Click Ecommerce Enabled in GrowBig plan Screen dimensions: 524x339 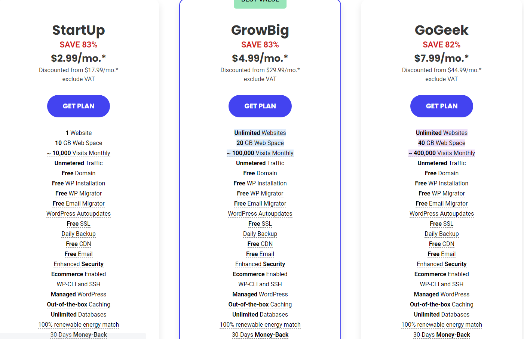(260, 274)
